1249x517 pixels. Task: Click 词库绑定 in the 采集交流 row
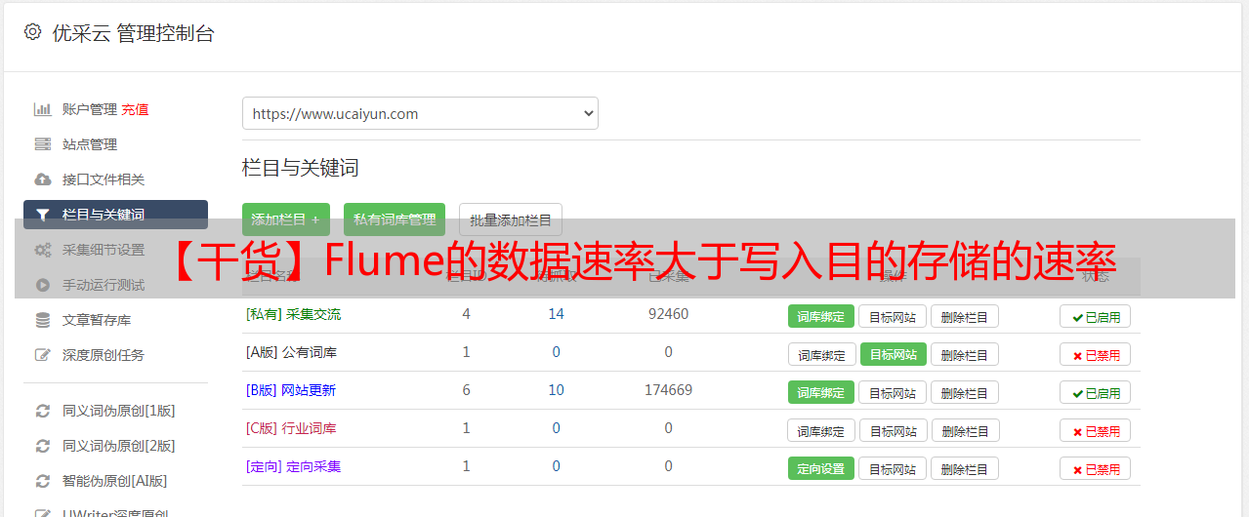(x=821, y=316)
